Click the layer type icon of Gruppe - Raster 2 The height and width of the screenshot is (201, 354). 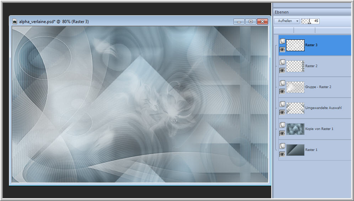(x=282, y=83)
